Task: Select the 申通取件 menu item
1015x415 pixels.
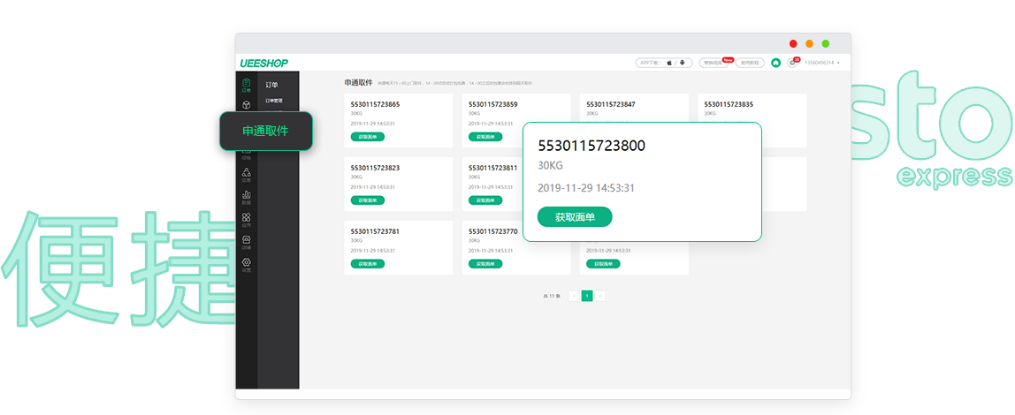Action: (x=265, y=131)
